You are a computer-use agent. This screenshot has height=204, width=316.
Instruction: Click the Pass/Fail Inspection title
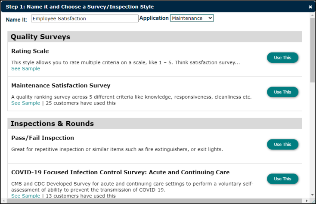pos(43,138)
